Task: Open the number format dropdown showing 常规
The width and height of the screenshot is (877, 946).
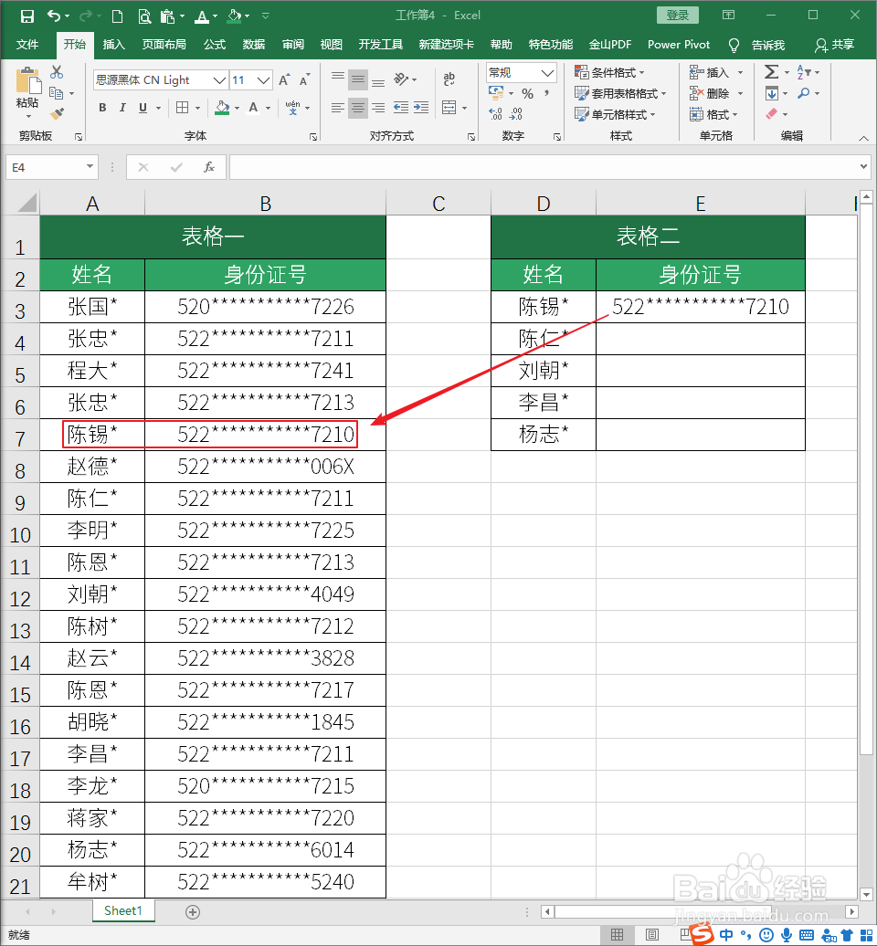Action: pyautogui.click(x=546, y=73)
